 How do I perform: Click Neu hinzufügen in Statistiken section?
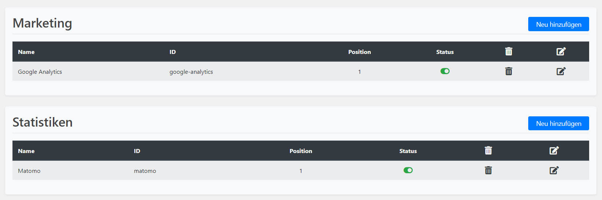(x=558, y=123)
